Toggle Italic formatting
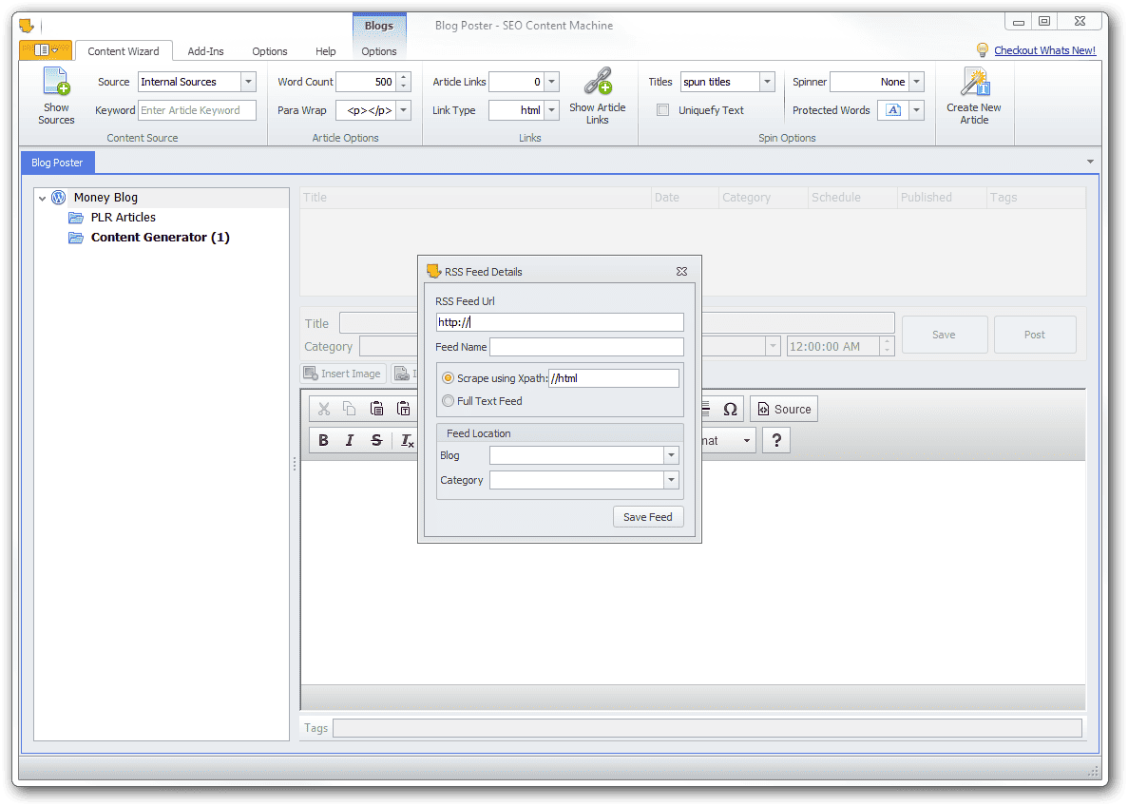This screenshot has height=806, width=1128. (x=350, y=440)
